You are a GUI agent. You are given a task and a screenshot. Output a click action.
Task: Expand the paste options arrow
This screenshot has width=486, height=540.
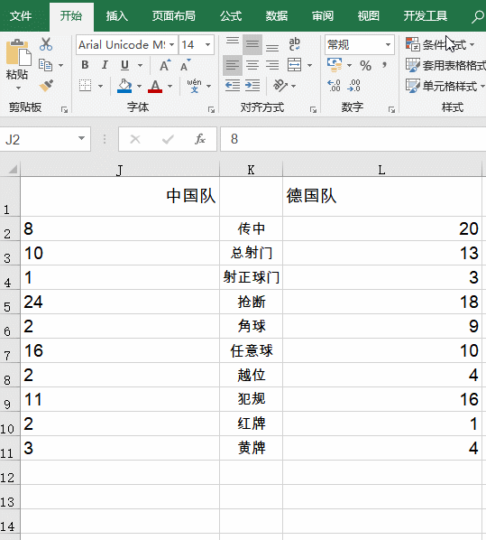point(18,88)
